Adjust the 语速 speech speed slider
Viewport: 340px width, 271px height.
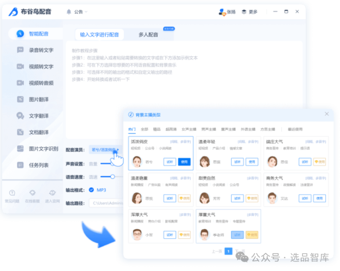(112, 176)
